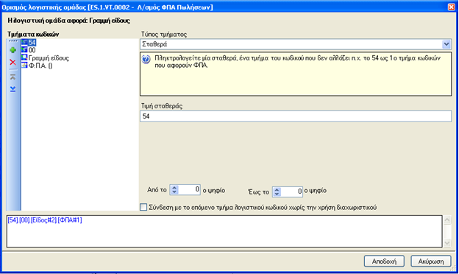Click the blue question mark help icon
This screenshot has width=459, height=274.
146,59
